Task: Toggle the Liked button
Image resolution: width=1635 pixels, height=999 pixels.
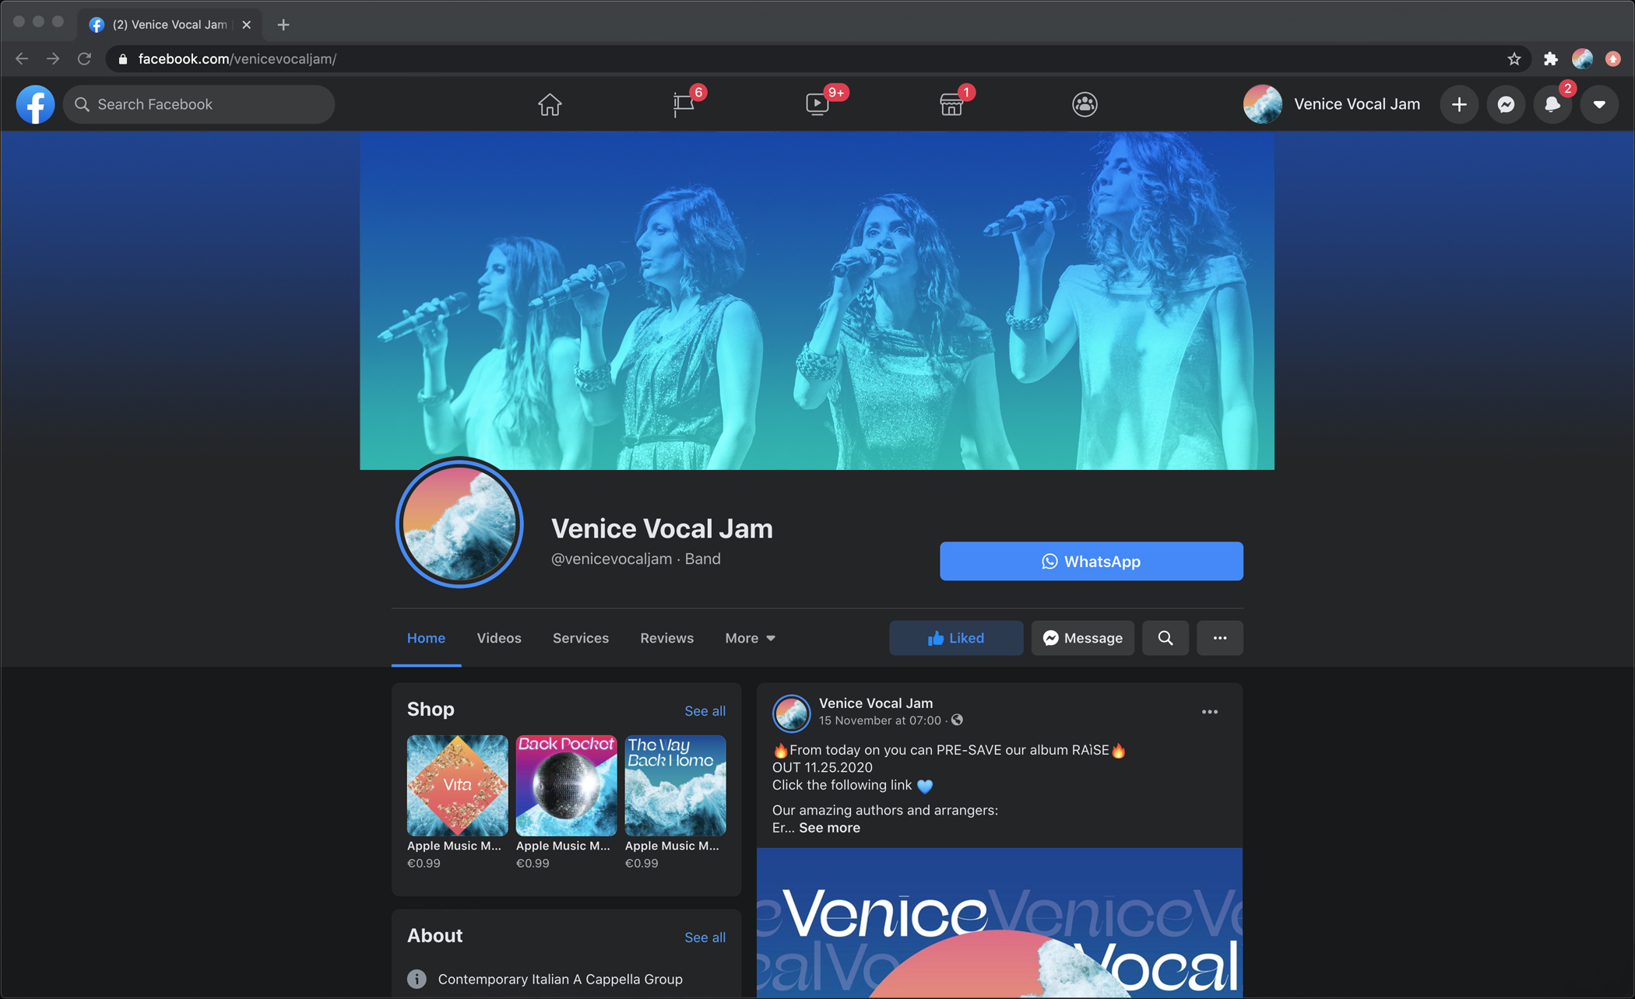Action: click(956, 638)
